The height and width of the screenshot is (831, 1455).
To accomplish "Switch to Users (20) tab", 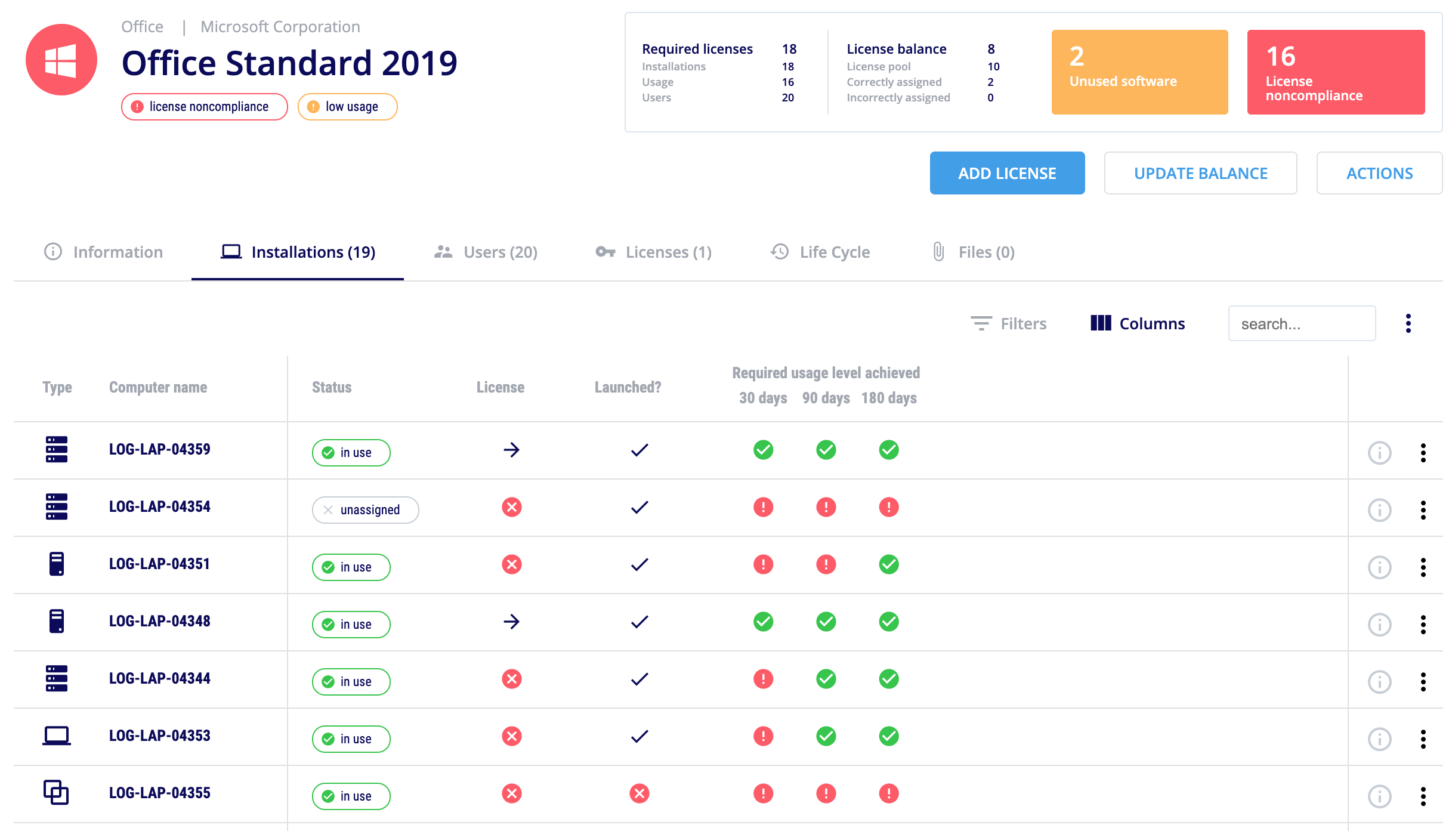I will (x=486, y=252).
